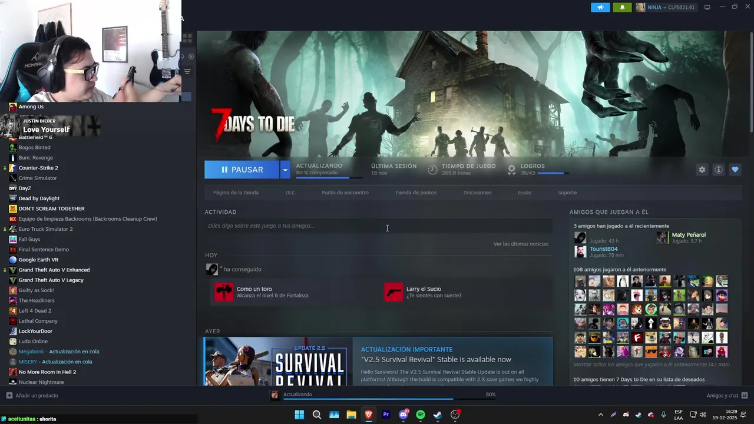Screen dimensions: 754x424
Task: Open friend Tourist804's profile
Action: [x=604, y=249]
